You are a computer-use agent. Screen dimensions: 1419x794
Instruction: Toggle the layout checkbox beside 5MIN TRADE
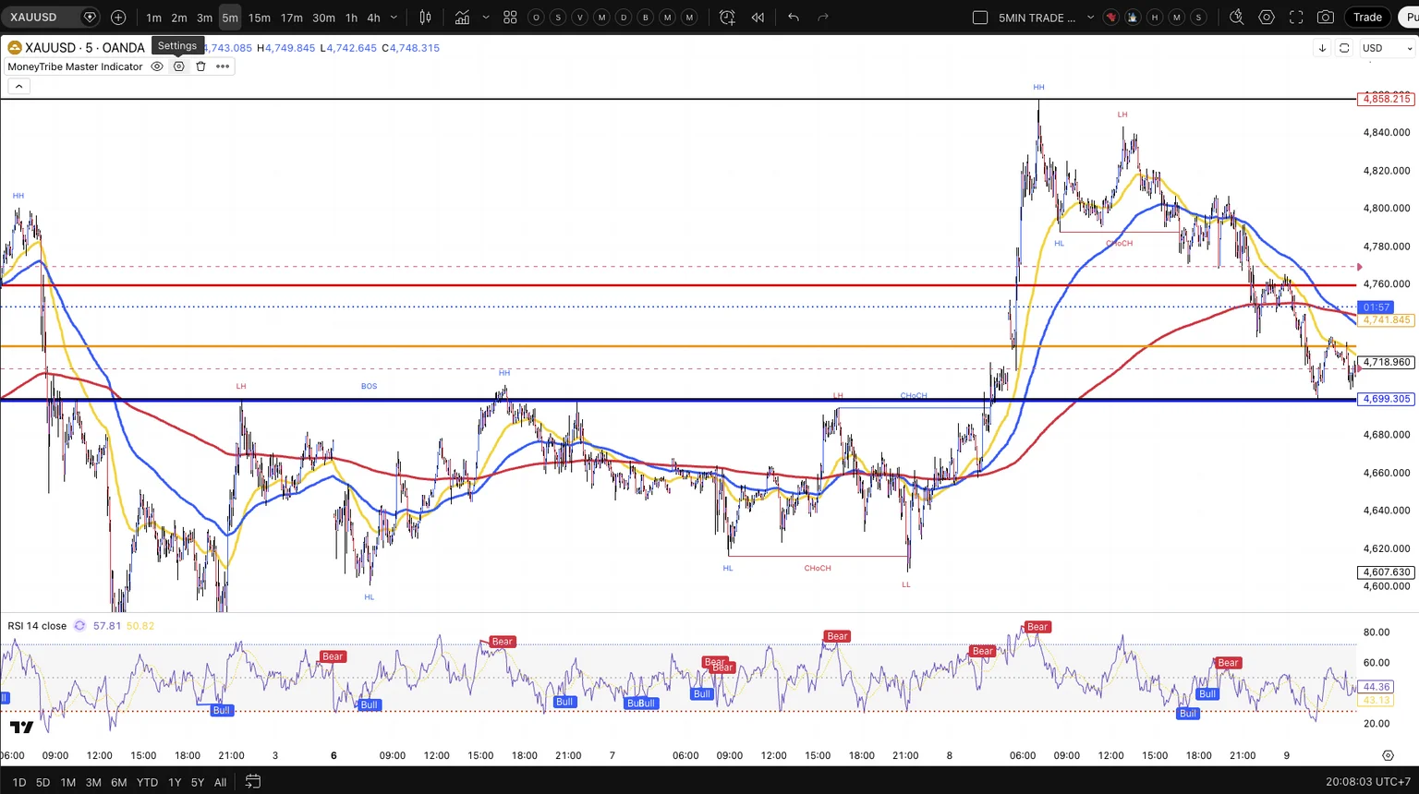[980, 18]
